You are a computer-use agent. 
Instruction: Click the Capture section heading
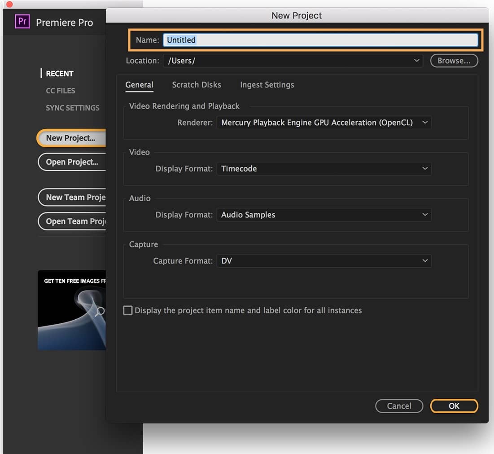pos(143,244)
